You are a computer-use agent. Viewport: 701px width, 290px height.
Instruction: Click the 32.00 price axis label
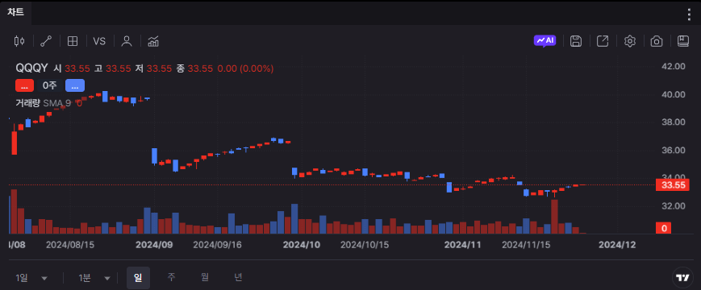[x=674, y=205]
